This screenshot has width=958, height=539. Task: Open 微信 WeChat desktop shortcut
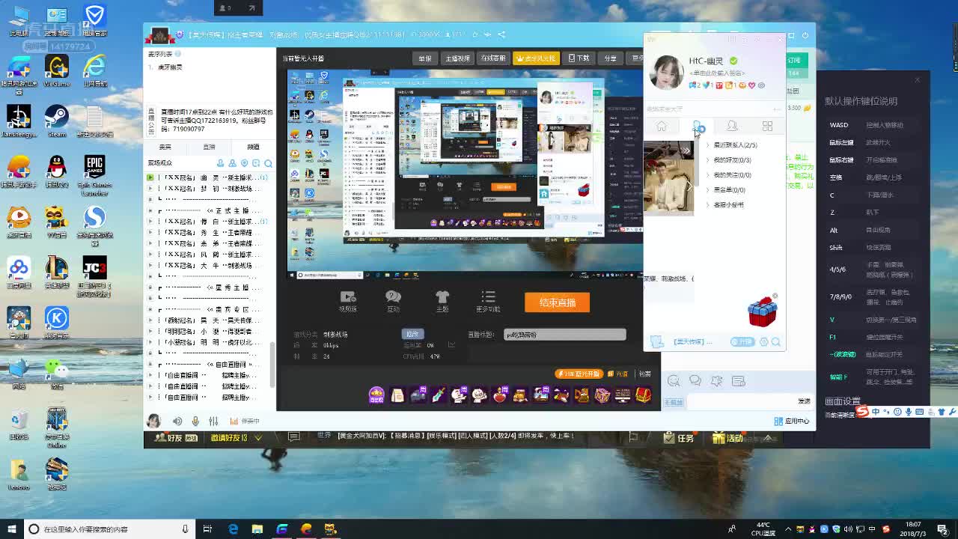point(57,374)
